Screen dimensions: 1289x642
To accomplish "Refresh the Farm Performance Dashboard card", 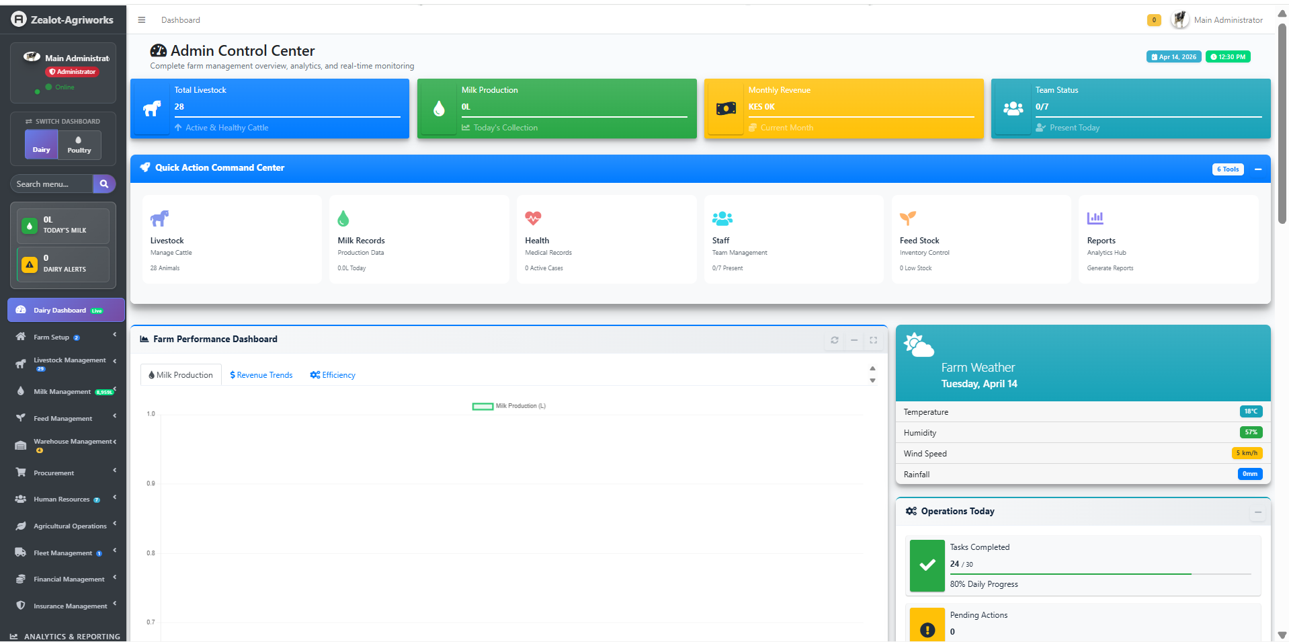I will (835, 340).
